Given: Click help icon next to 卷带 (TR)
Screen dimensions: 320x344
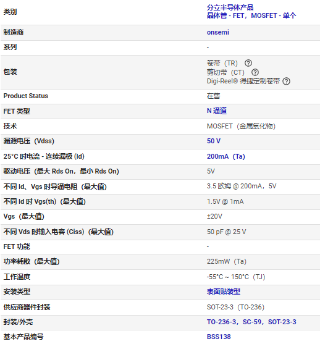Looking at the screenshot, I should point(248,63).
